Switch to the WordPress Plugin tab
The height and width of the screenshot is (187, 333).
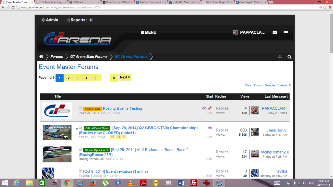(x=218, y=2)
